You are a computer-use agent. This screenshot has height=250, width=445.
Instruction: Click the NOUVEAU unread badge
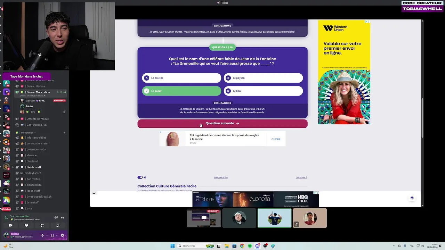coord(6,209)
